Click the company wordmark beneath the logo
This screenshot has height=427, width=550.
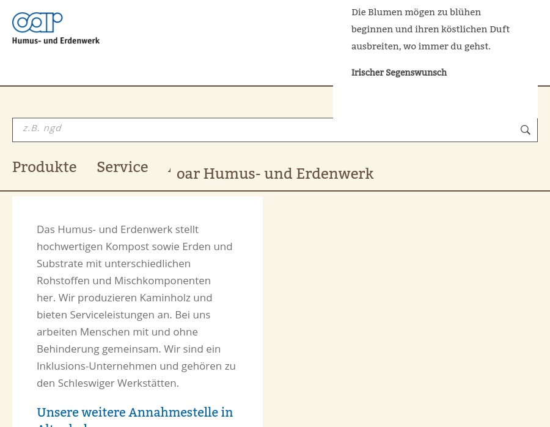56,40
